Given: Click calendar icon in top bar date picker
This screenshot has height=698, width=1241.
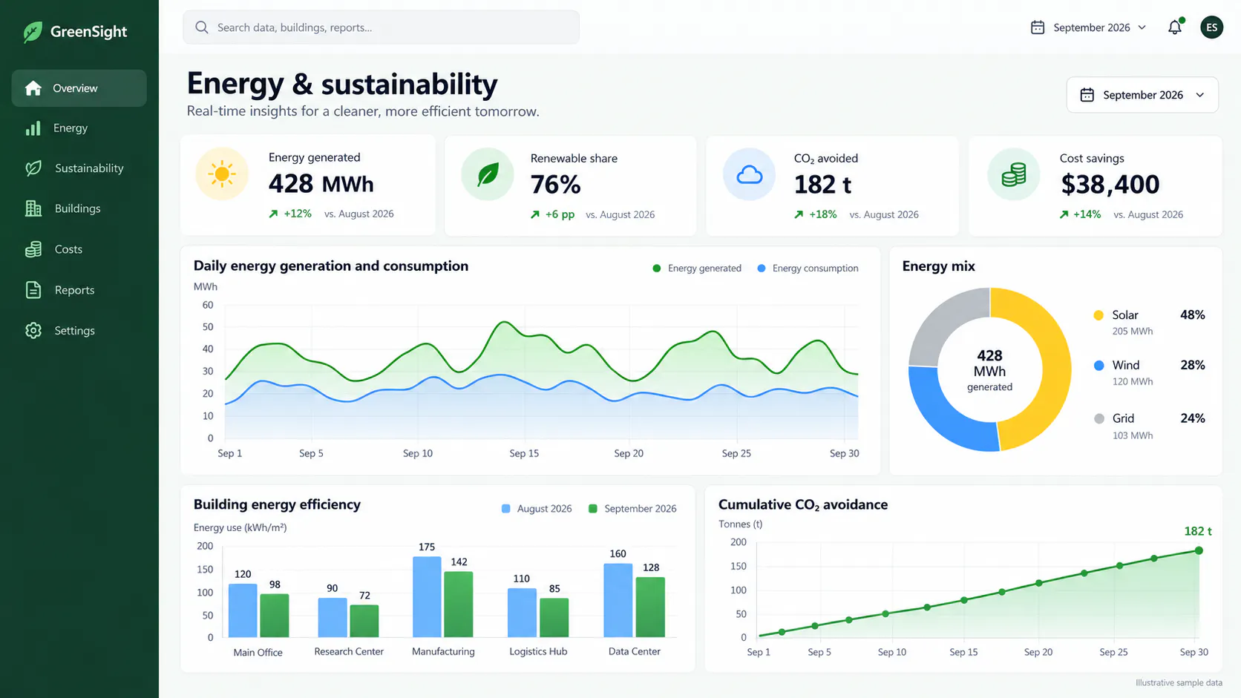Looking at the screenshot, I should point(1038,27).
